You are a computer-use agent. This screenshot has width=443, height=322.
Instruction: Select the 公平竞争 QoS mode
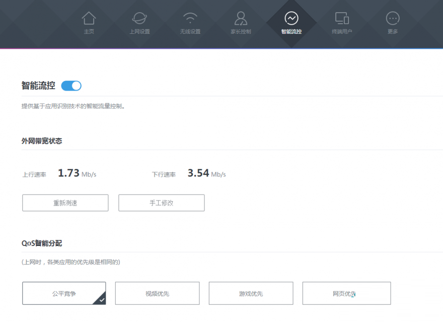pyautogui.click(x=64, y=293)
